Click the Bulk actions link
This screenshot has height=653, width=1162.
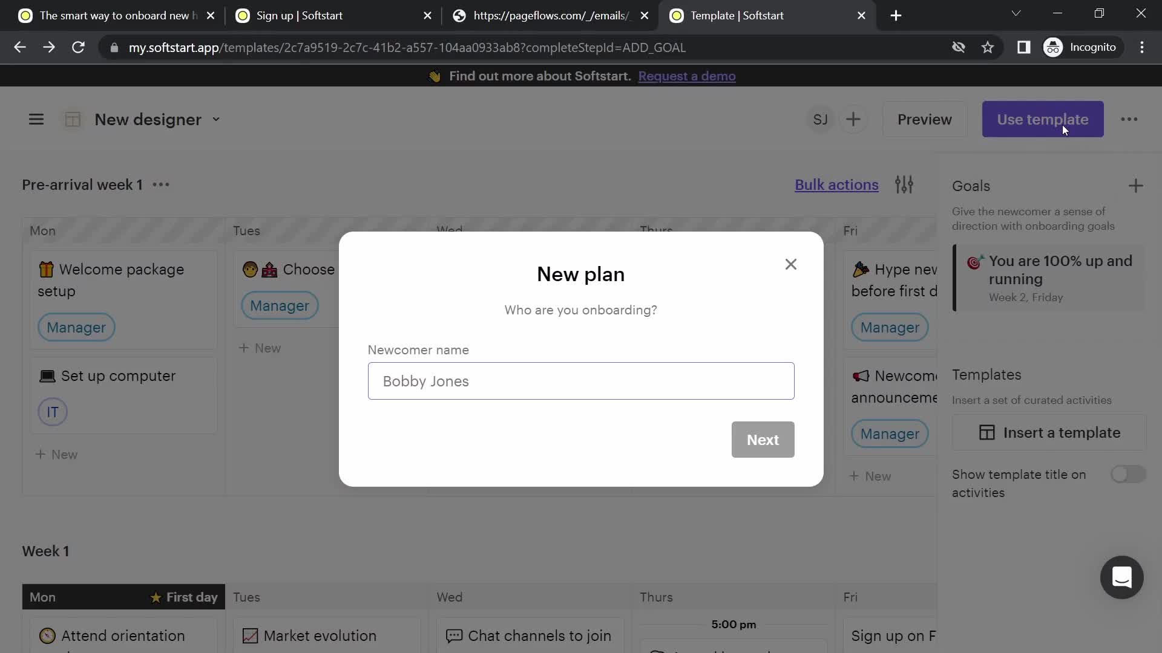[x=836, y=184]
